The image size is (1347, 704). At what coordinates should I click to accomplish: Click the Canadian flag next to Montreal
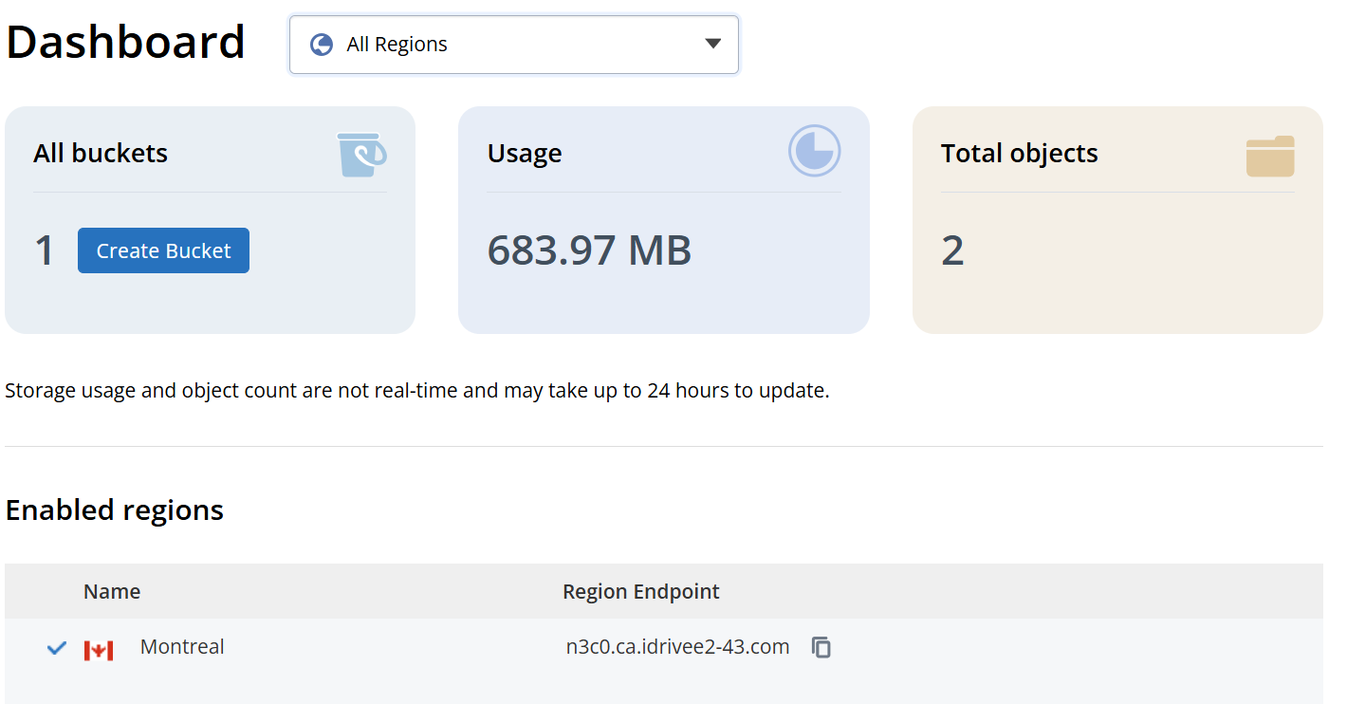pos(99,650)
